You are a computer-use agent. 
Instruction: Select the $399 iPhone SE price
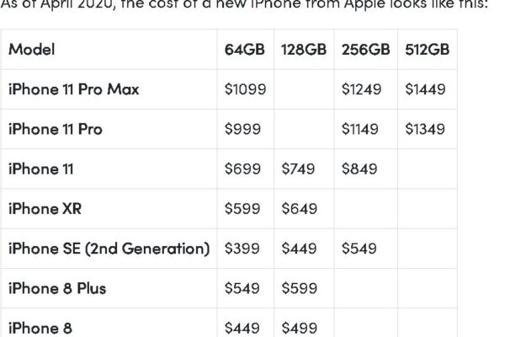pyautogui.click(x=240, y=248)
